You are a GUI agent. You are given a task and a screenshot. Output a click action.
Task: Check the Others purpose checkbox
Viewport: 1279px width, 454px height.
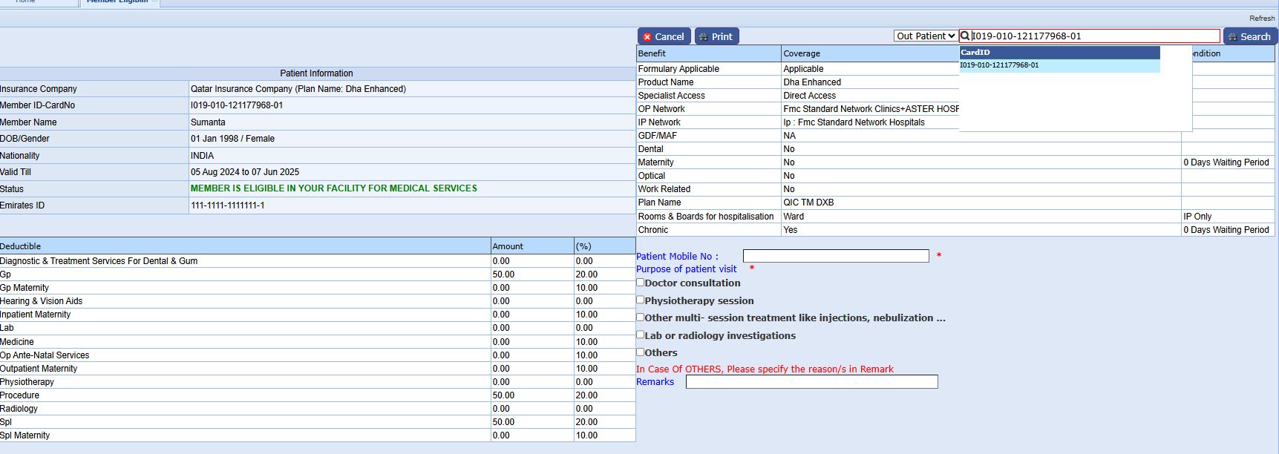(640, 352)
